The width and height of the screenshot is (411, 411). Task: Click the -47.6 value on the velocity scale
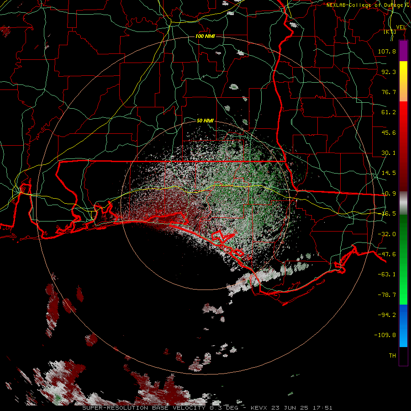point(387,254)
